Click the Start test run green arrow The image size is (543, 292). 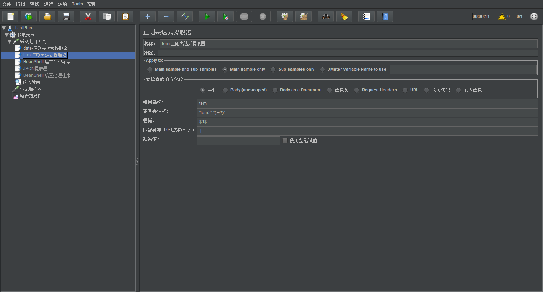[x=207, y=16]
